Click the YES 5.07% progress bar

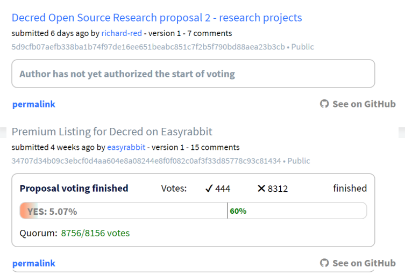coord(193,211)
